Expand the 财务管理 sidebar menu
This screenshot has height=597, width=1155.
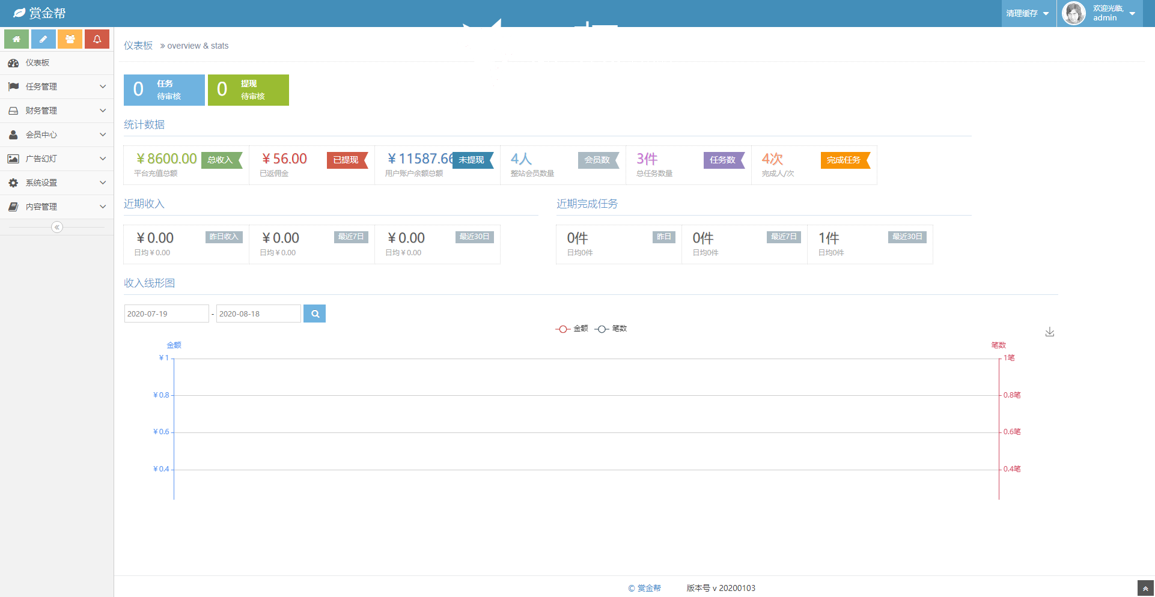pos(56,111)
